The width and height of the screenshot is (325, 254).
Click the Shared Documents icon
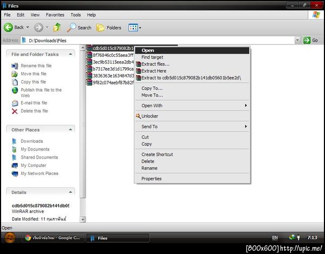tap(14, 158)
